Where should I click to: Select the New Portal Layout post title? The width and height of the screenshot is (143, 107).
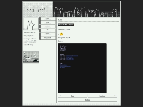[66, 25]
